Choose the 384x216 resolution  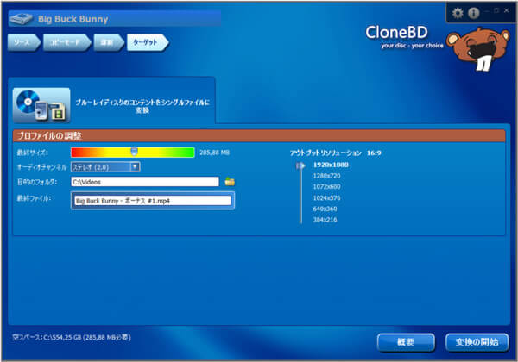325,220
